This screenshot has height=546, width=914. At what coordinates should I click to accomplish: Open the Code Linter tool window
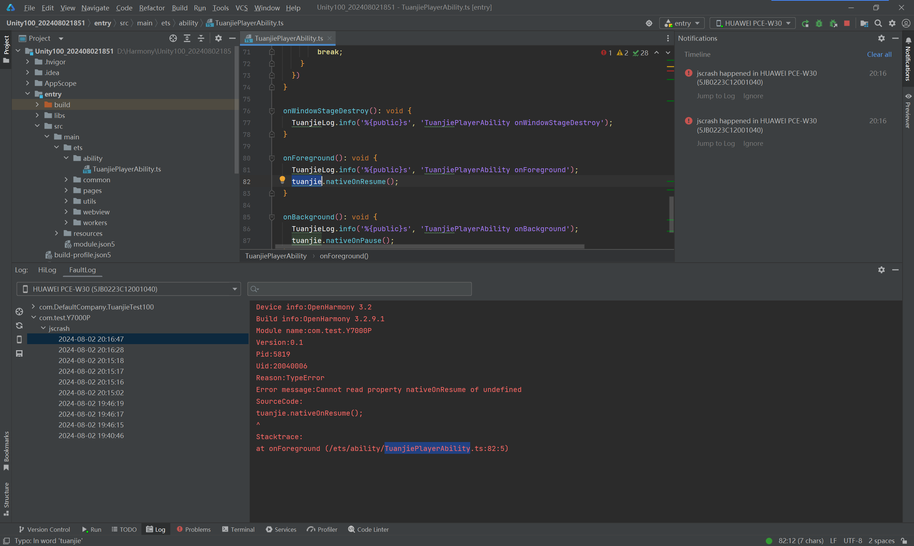point(368,530)
